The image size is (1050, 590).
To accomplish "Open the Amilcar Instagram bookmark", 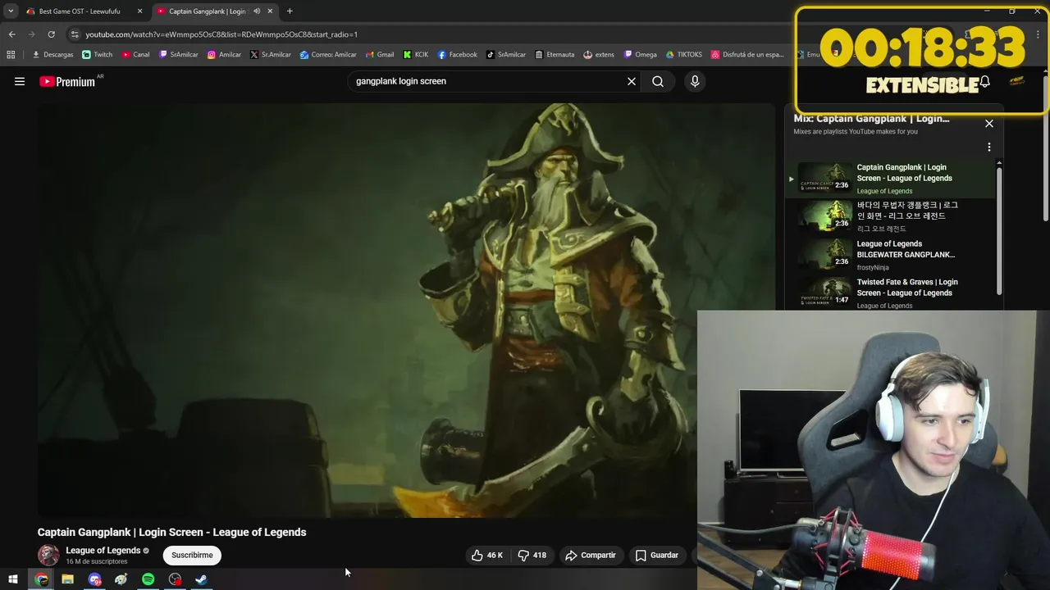I will (224, 55).
